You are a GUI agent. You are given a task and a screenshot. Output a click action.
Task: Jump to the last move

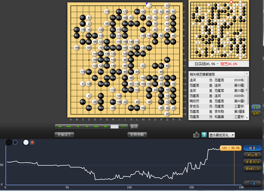coord(105,127)
